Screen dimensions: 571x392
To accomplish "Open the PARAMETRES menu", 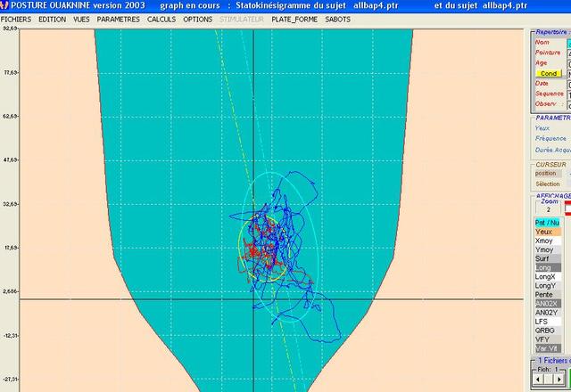I will [x=118, y=18].
